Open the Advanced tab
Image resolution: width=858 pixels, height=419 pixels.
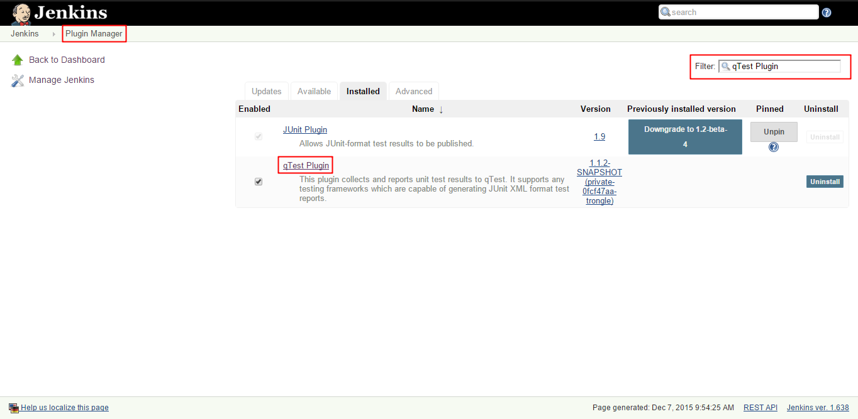413,91
